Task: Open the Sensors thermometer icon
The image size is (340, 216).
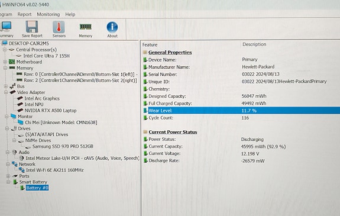Action: click(59, 27)
